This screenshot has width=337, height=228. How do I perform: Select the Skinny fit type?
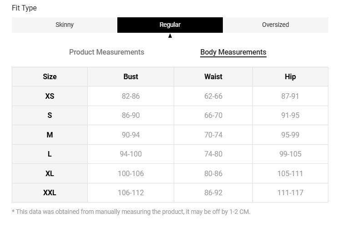point(65,25)
